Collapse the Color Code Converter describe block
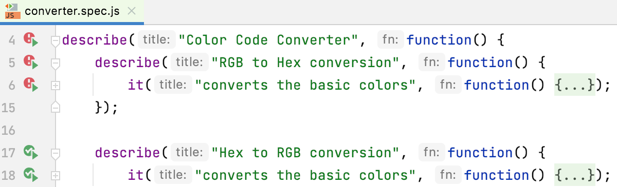The height and width of the screenshot is (187, 617). [56, 40]
